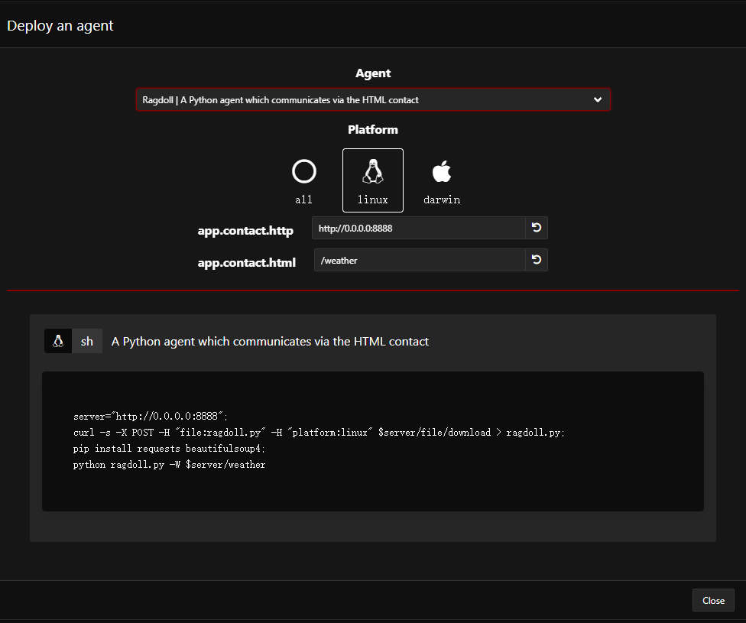Close the Deploy an agent dialog
The image size is (746, 623).
713,601
